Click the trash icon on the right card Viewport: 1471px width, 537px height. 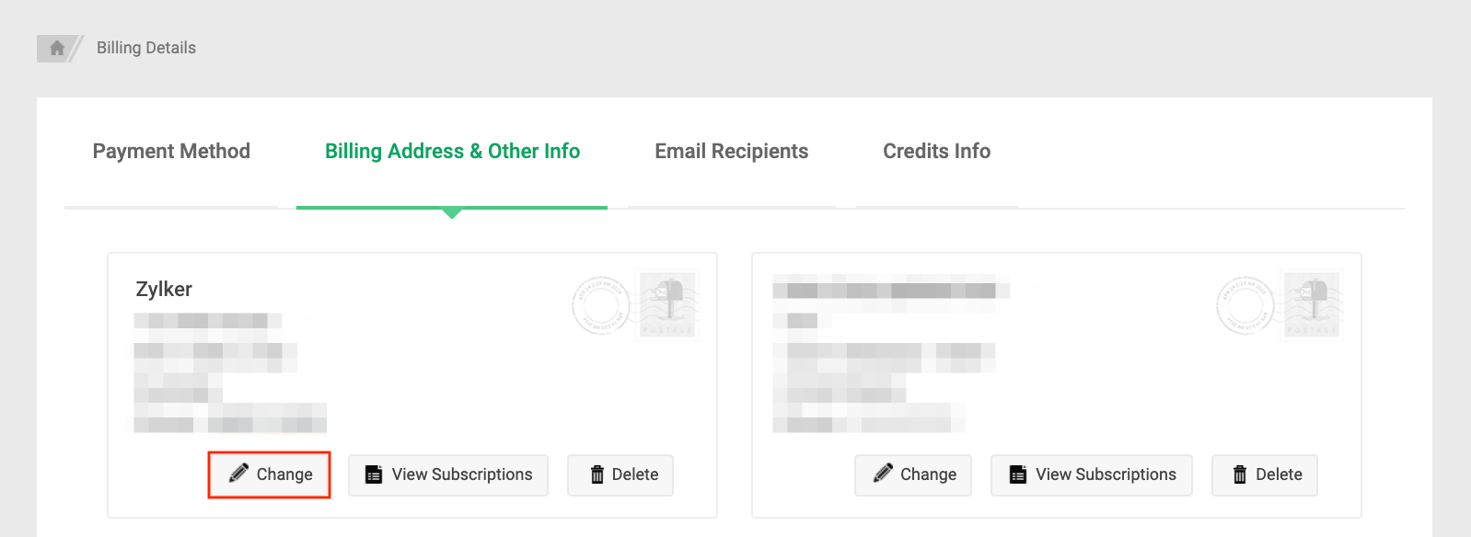click(x=1241, y=474)
